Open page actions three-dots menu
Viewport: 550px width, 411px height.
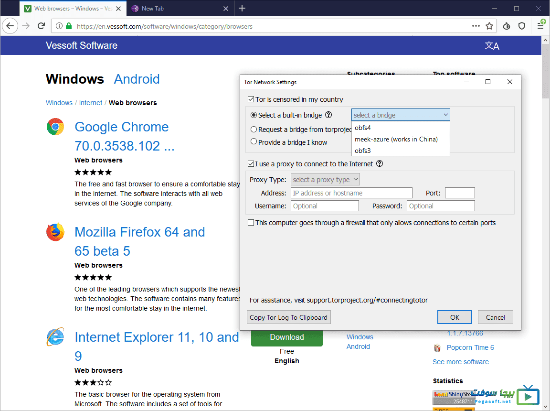point(476,26)
